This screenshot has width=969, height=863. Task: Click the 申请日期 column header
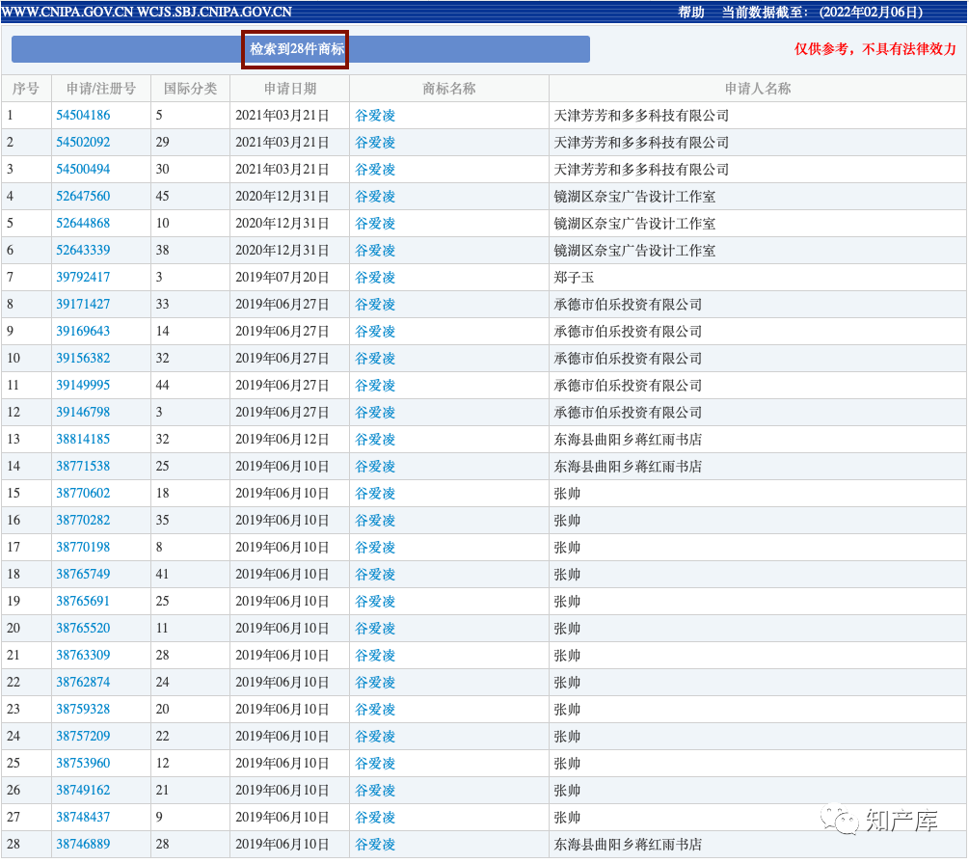(x=290, y=89)
